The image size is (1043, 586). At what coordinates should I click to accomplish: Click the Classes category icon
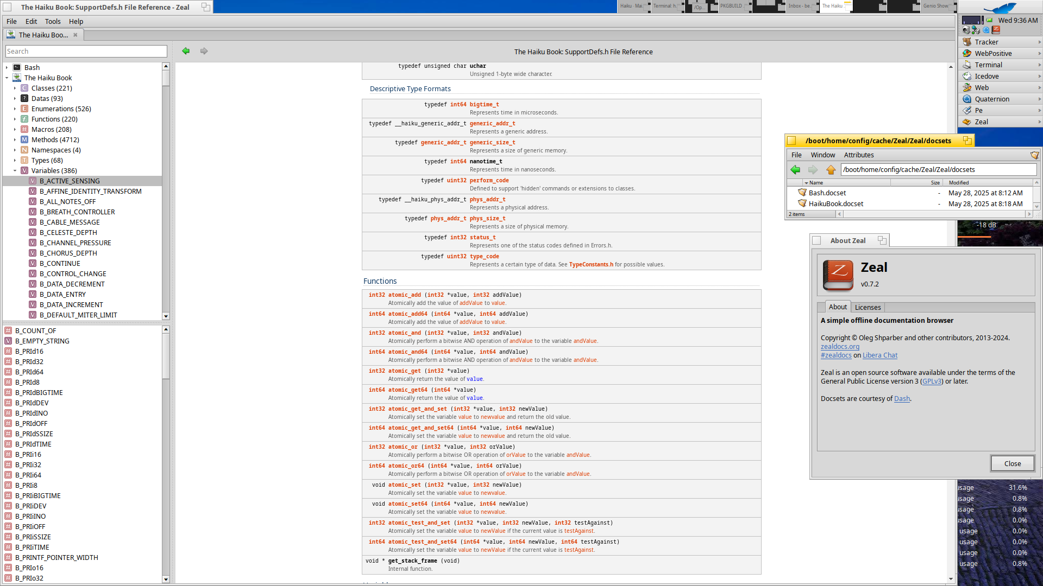[x=24, y=88]
